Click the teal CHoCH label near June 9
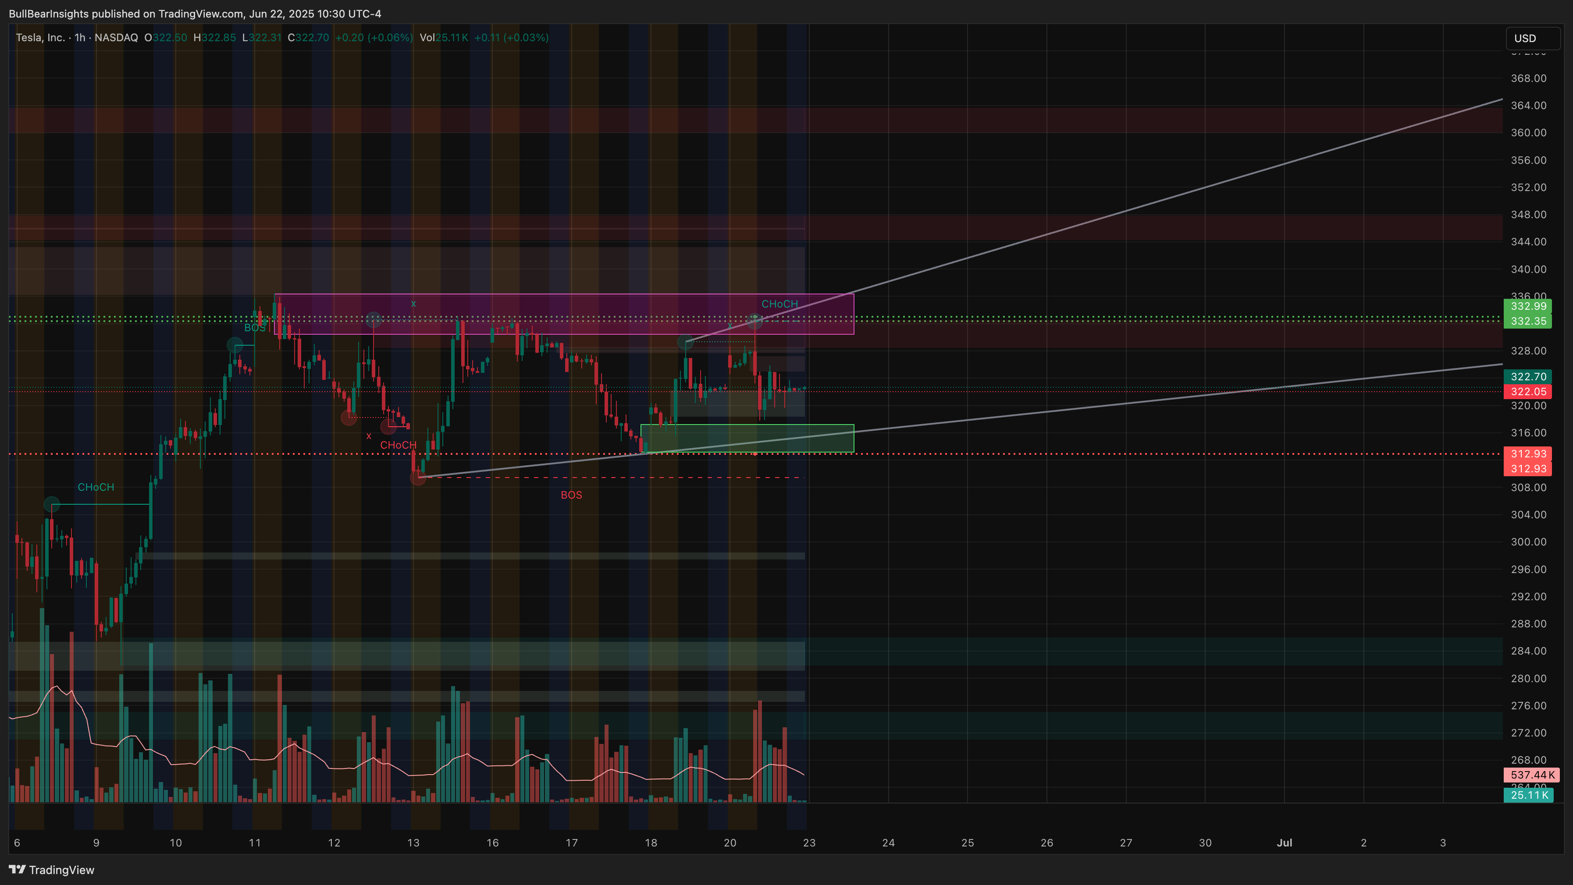This screenshot has height=885, width=1573. [96, 487]
